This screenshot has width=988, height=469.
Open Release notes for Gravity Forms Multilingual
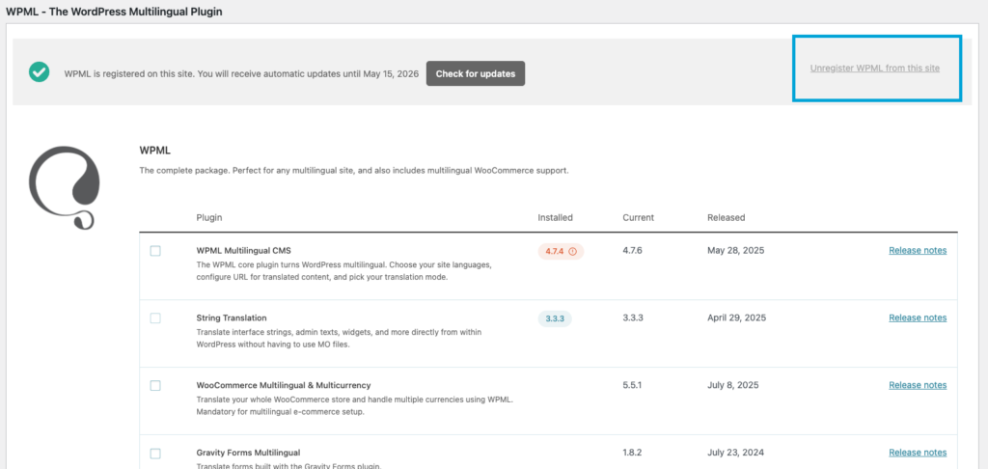click(918, 453)
